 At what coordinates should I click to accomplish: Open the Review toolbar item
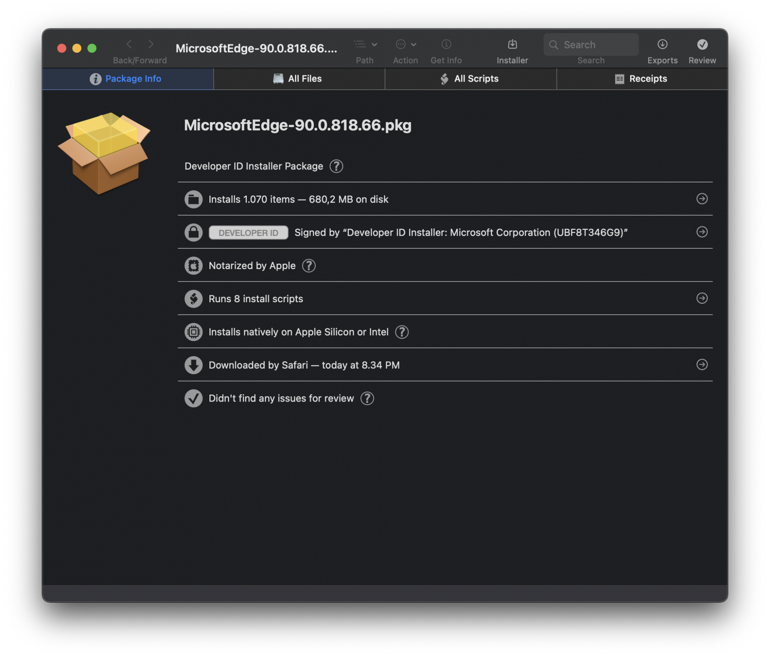tap(702, 44)
